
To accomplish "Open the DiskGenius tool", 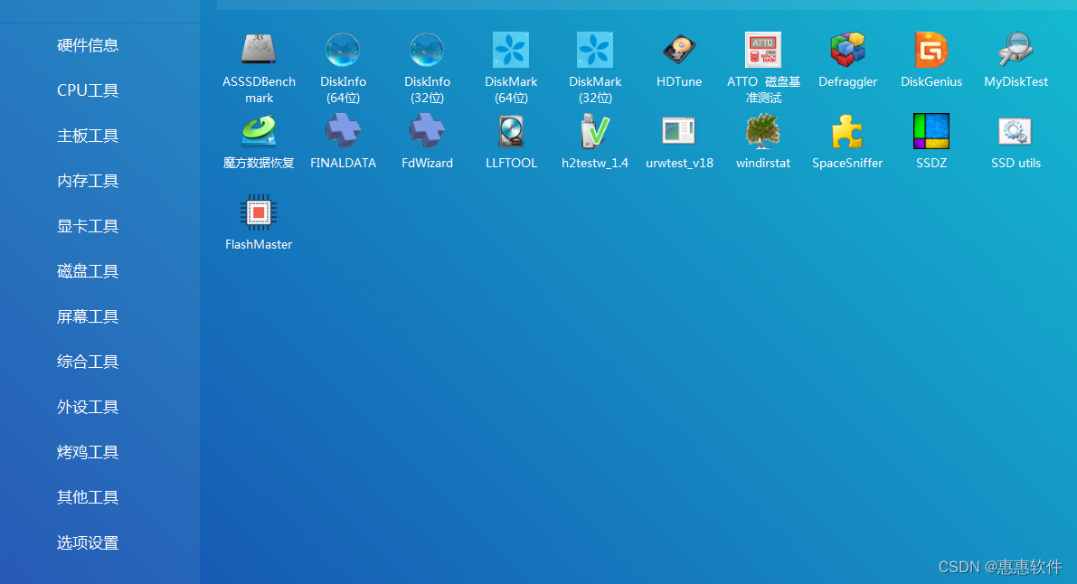I will 931,50.
